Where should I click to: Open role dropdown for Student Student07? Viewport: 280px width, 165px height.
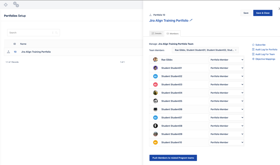point(226,118)
